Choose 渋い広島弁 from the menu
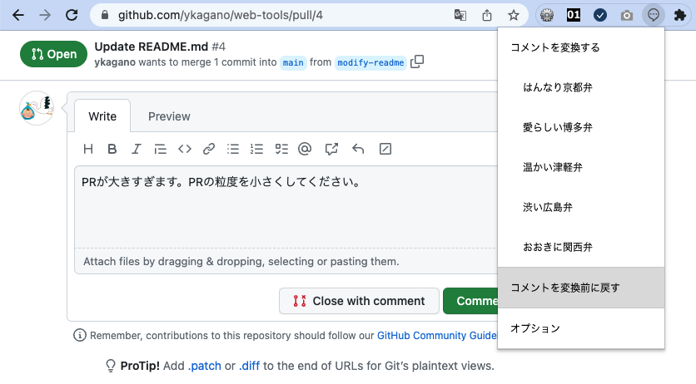696x384 pixels. point(581,207)
